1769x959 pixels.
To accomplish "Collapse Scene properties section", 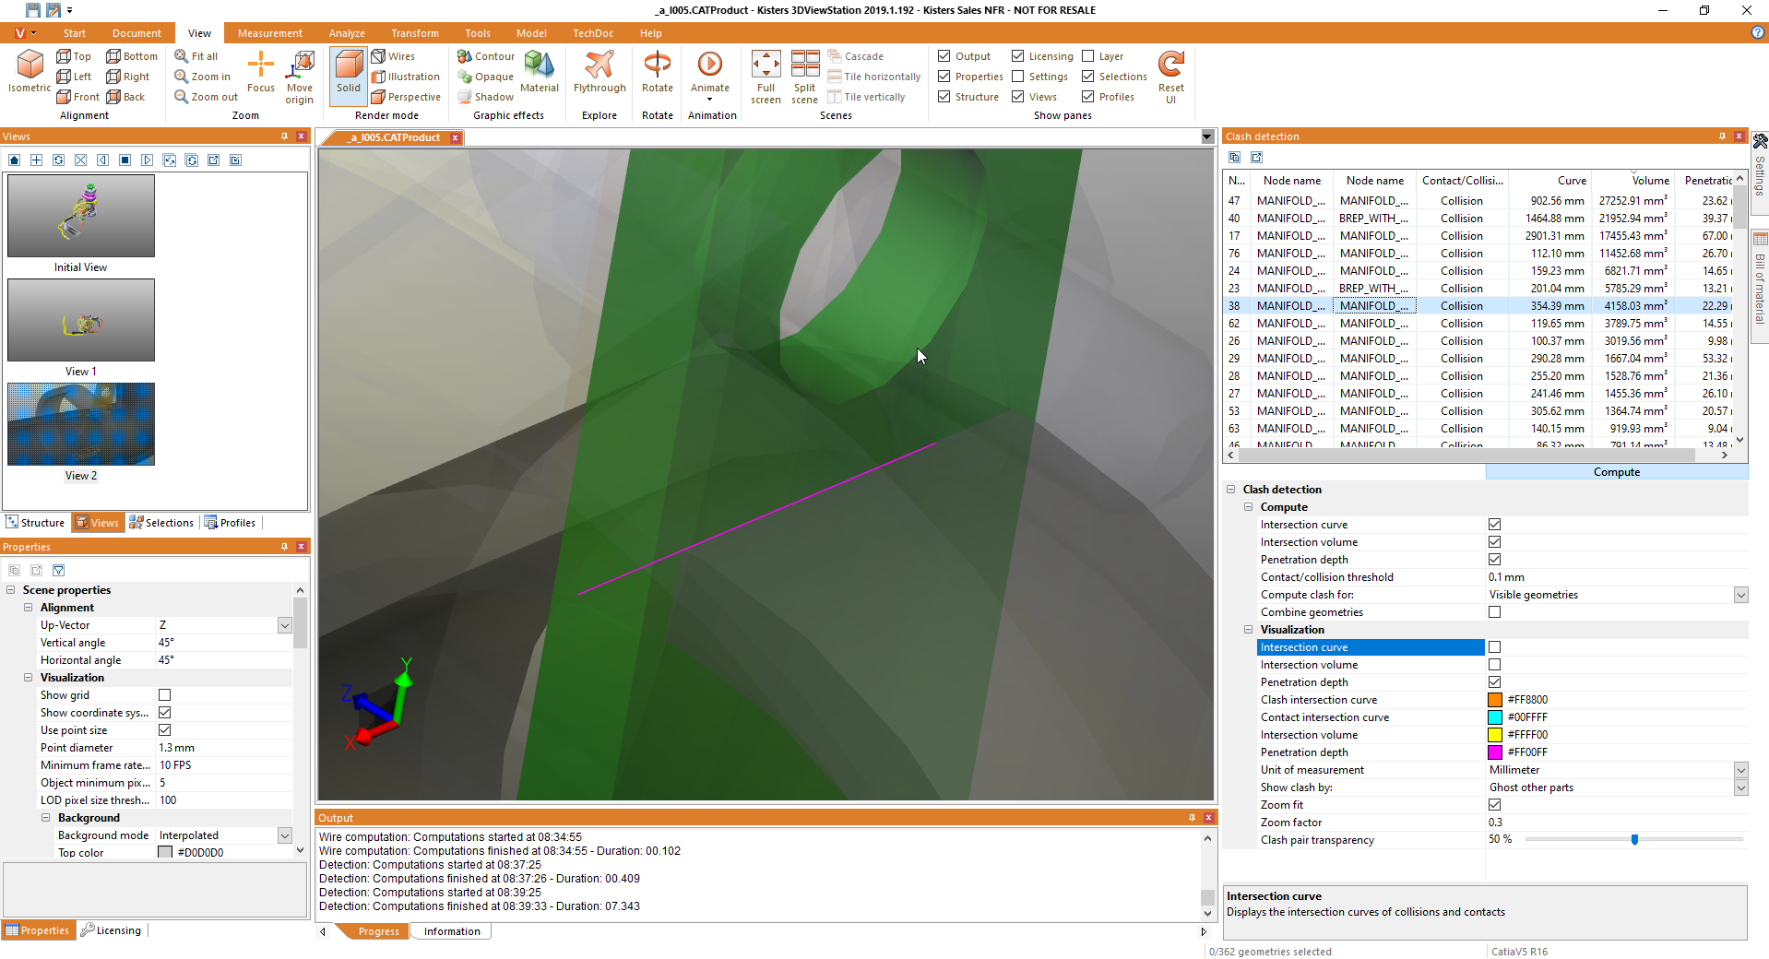I will 11,590.
